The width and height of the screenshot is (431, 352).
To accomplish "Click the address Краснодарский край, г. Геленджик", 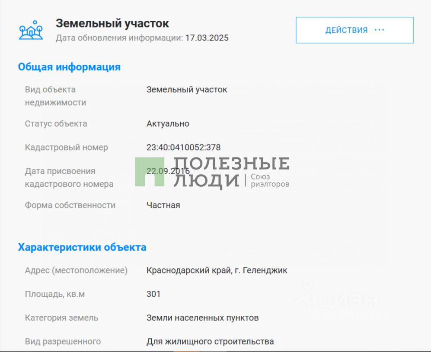I will pos(217,270).
